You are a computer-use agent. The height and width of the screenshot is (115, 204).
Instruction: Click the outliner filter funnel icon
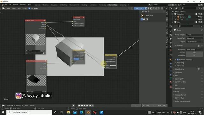[x=200, y=8]
